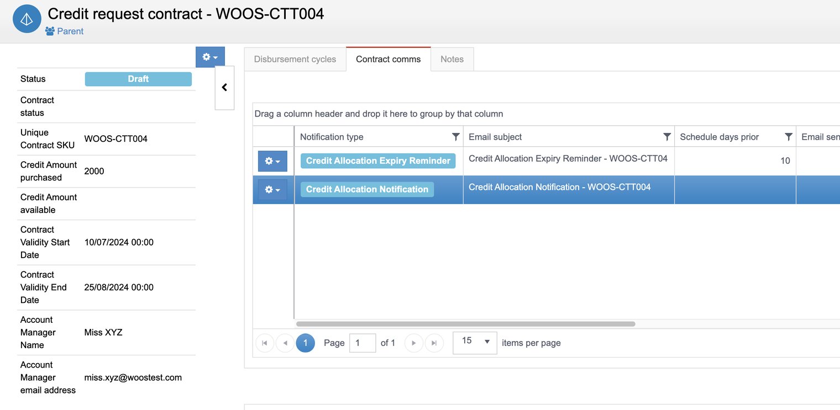
Task: Click the blue sailboat logo icon
Action: click(27, 19)
